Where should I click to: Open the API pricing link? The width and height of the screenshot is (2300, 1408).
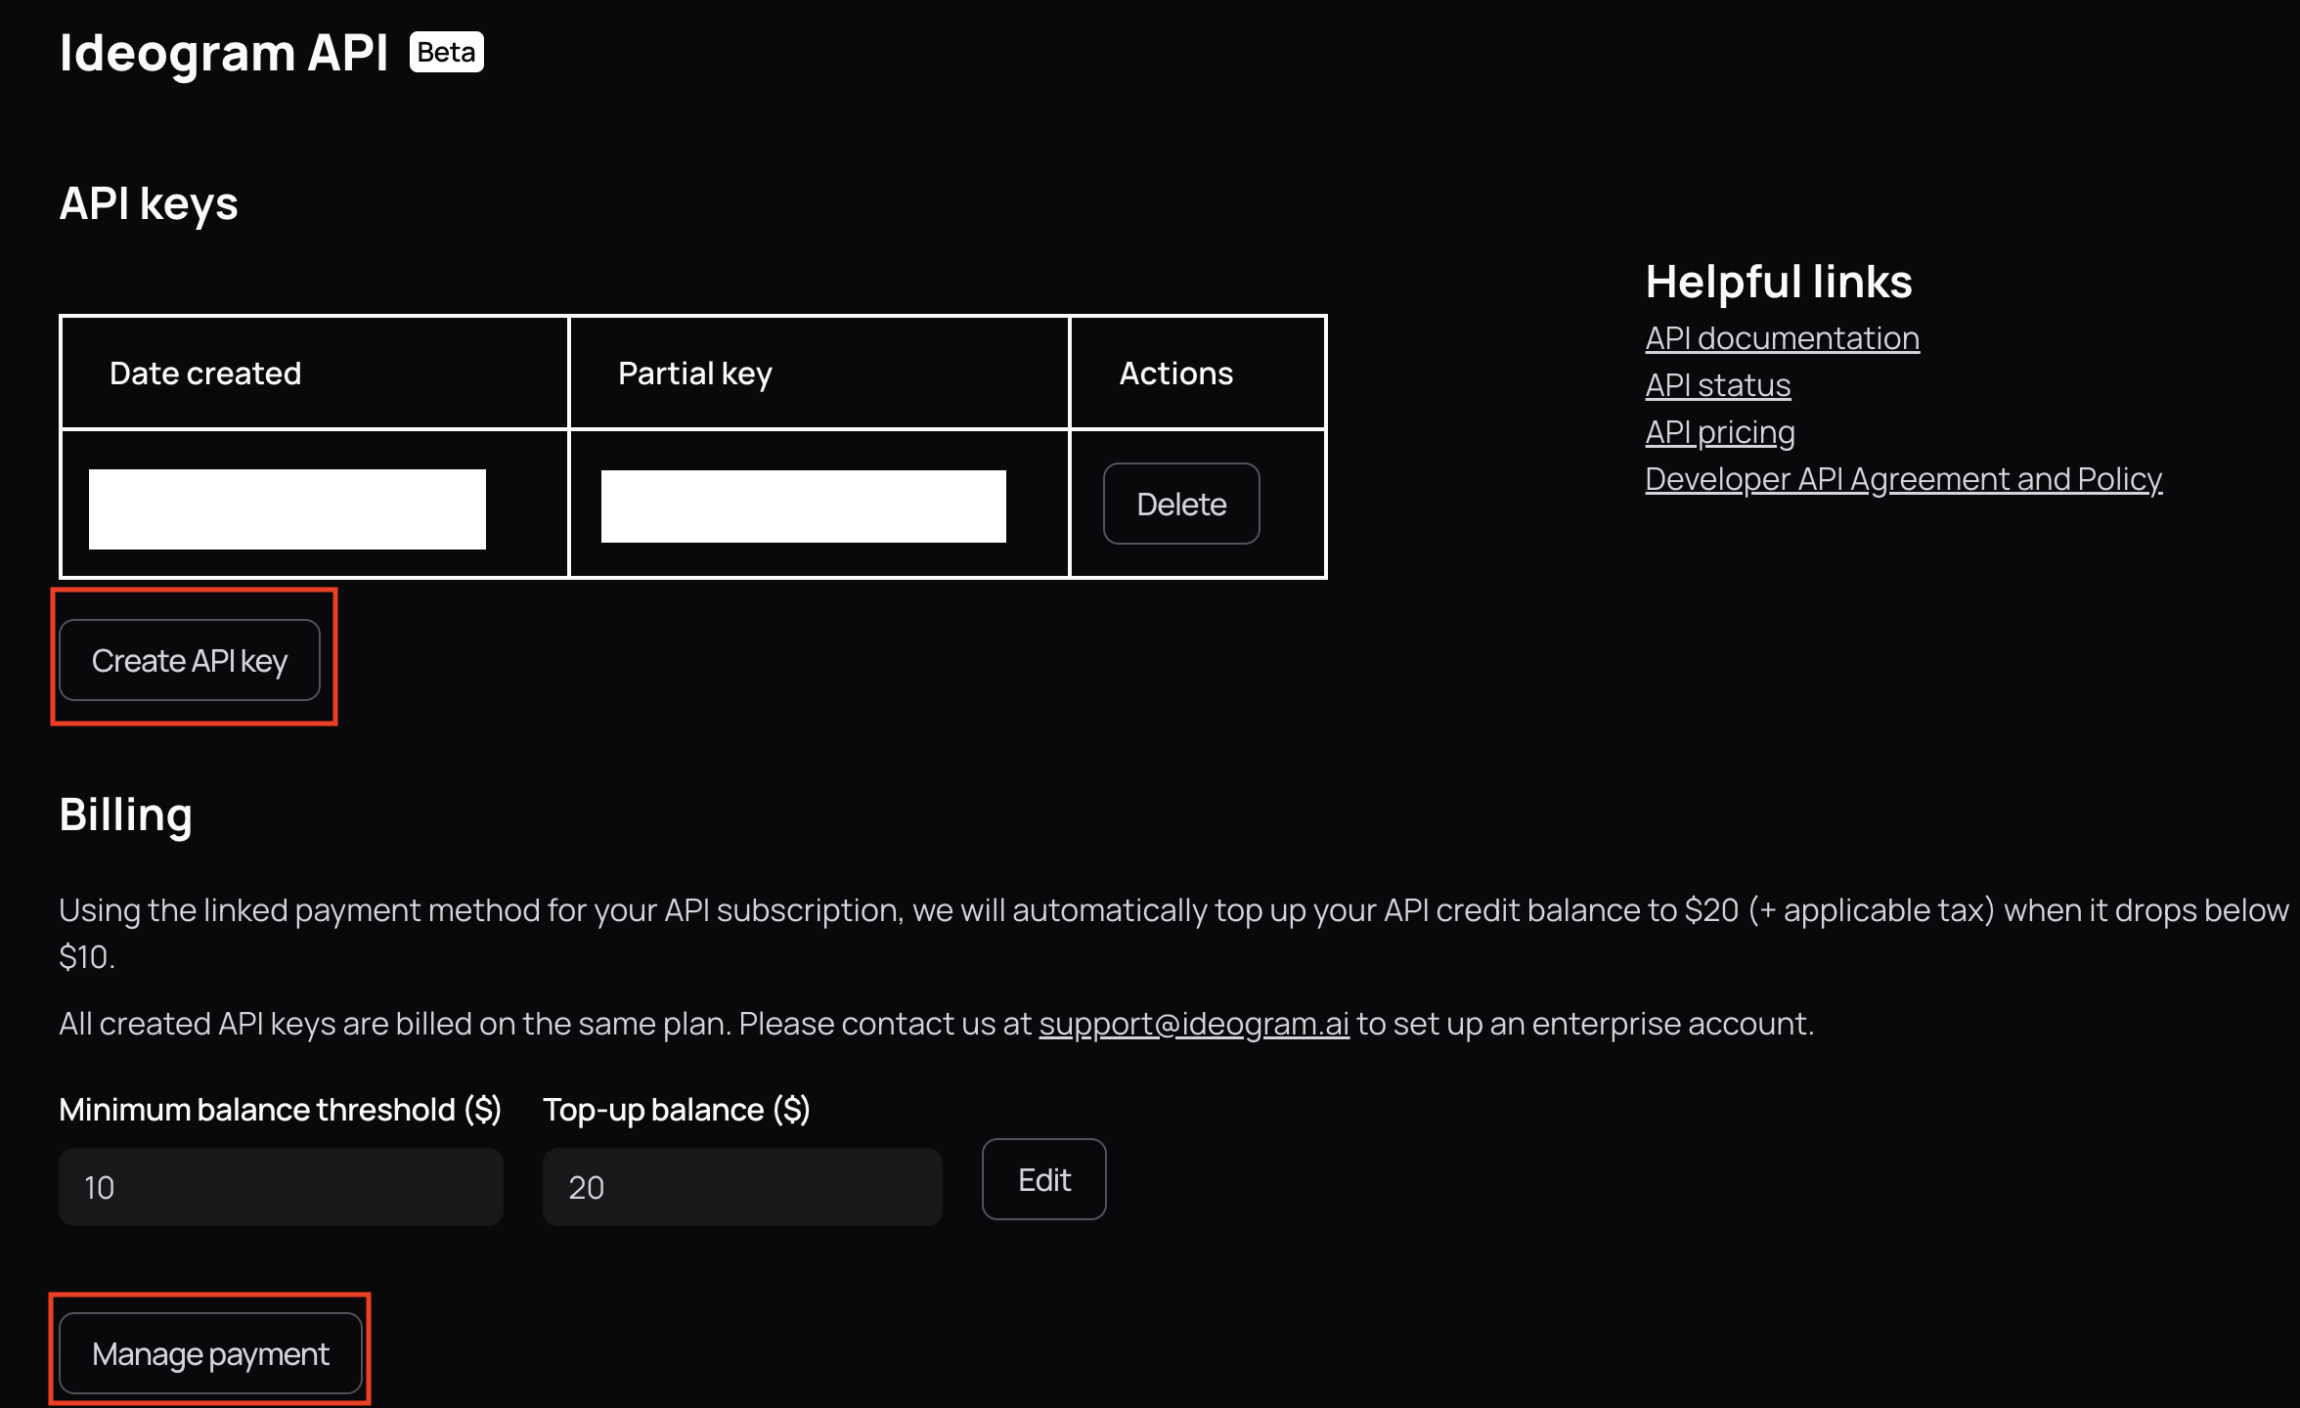1719,432
